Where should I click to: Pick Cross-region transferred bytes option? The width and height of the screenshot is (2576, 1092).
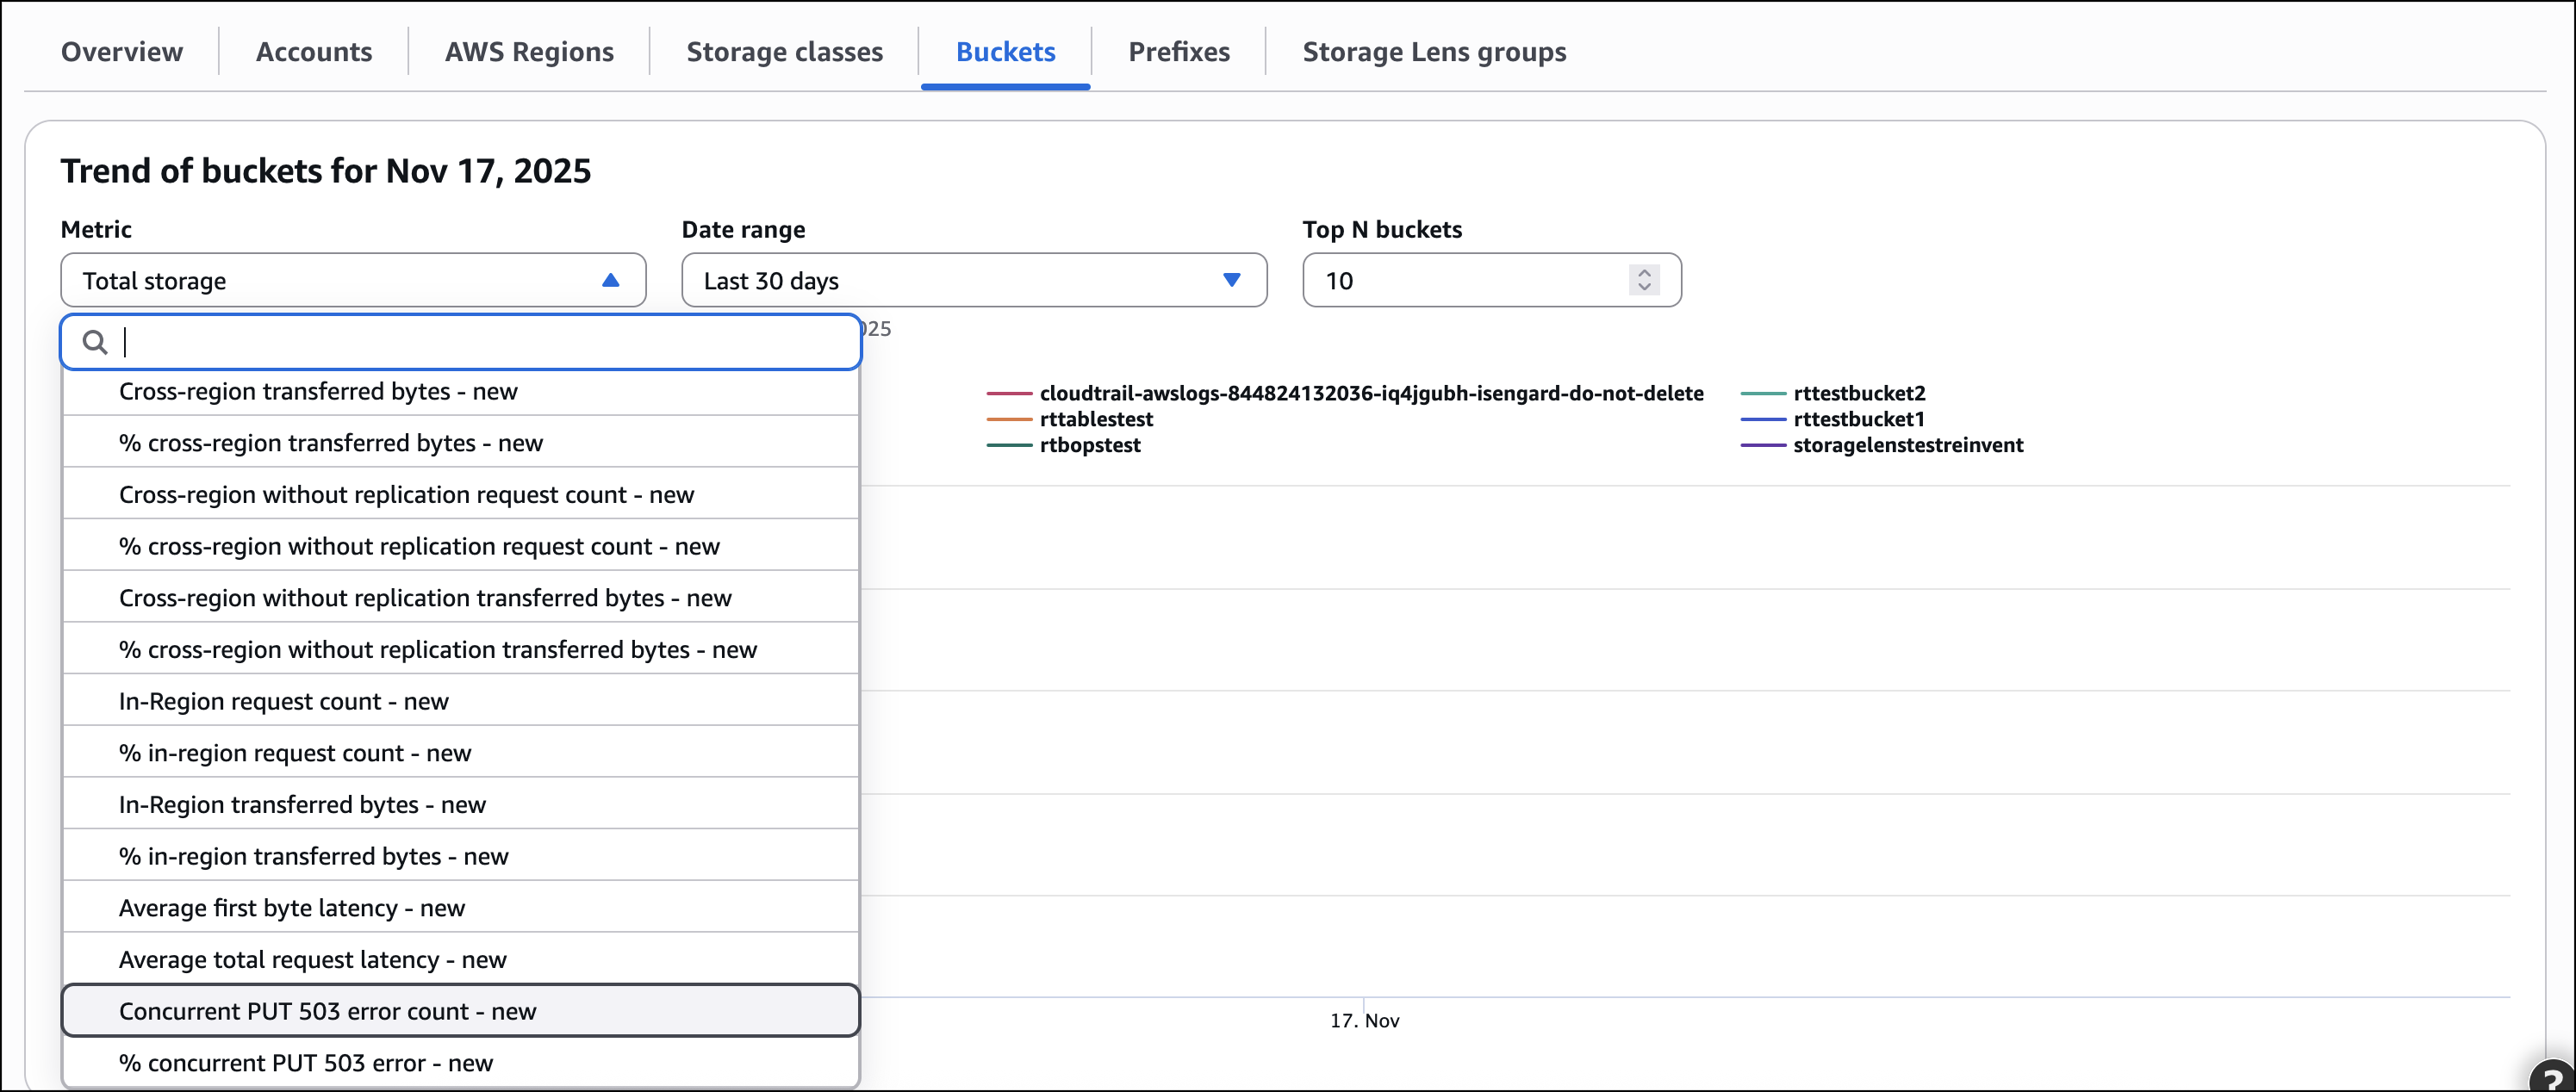[x=317, y=391]
